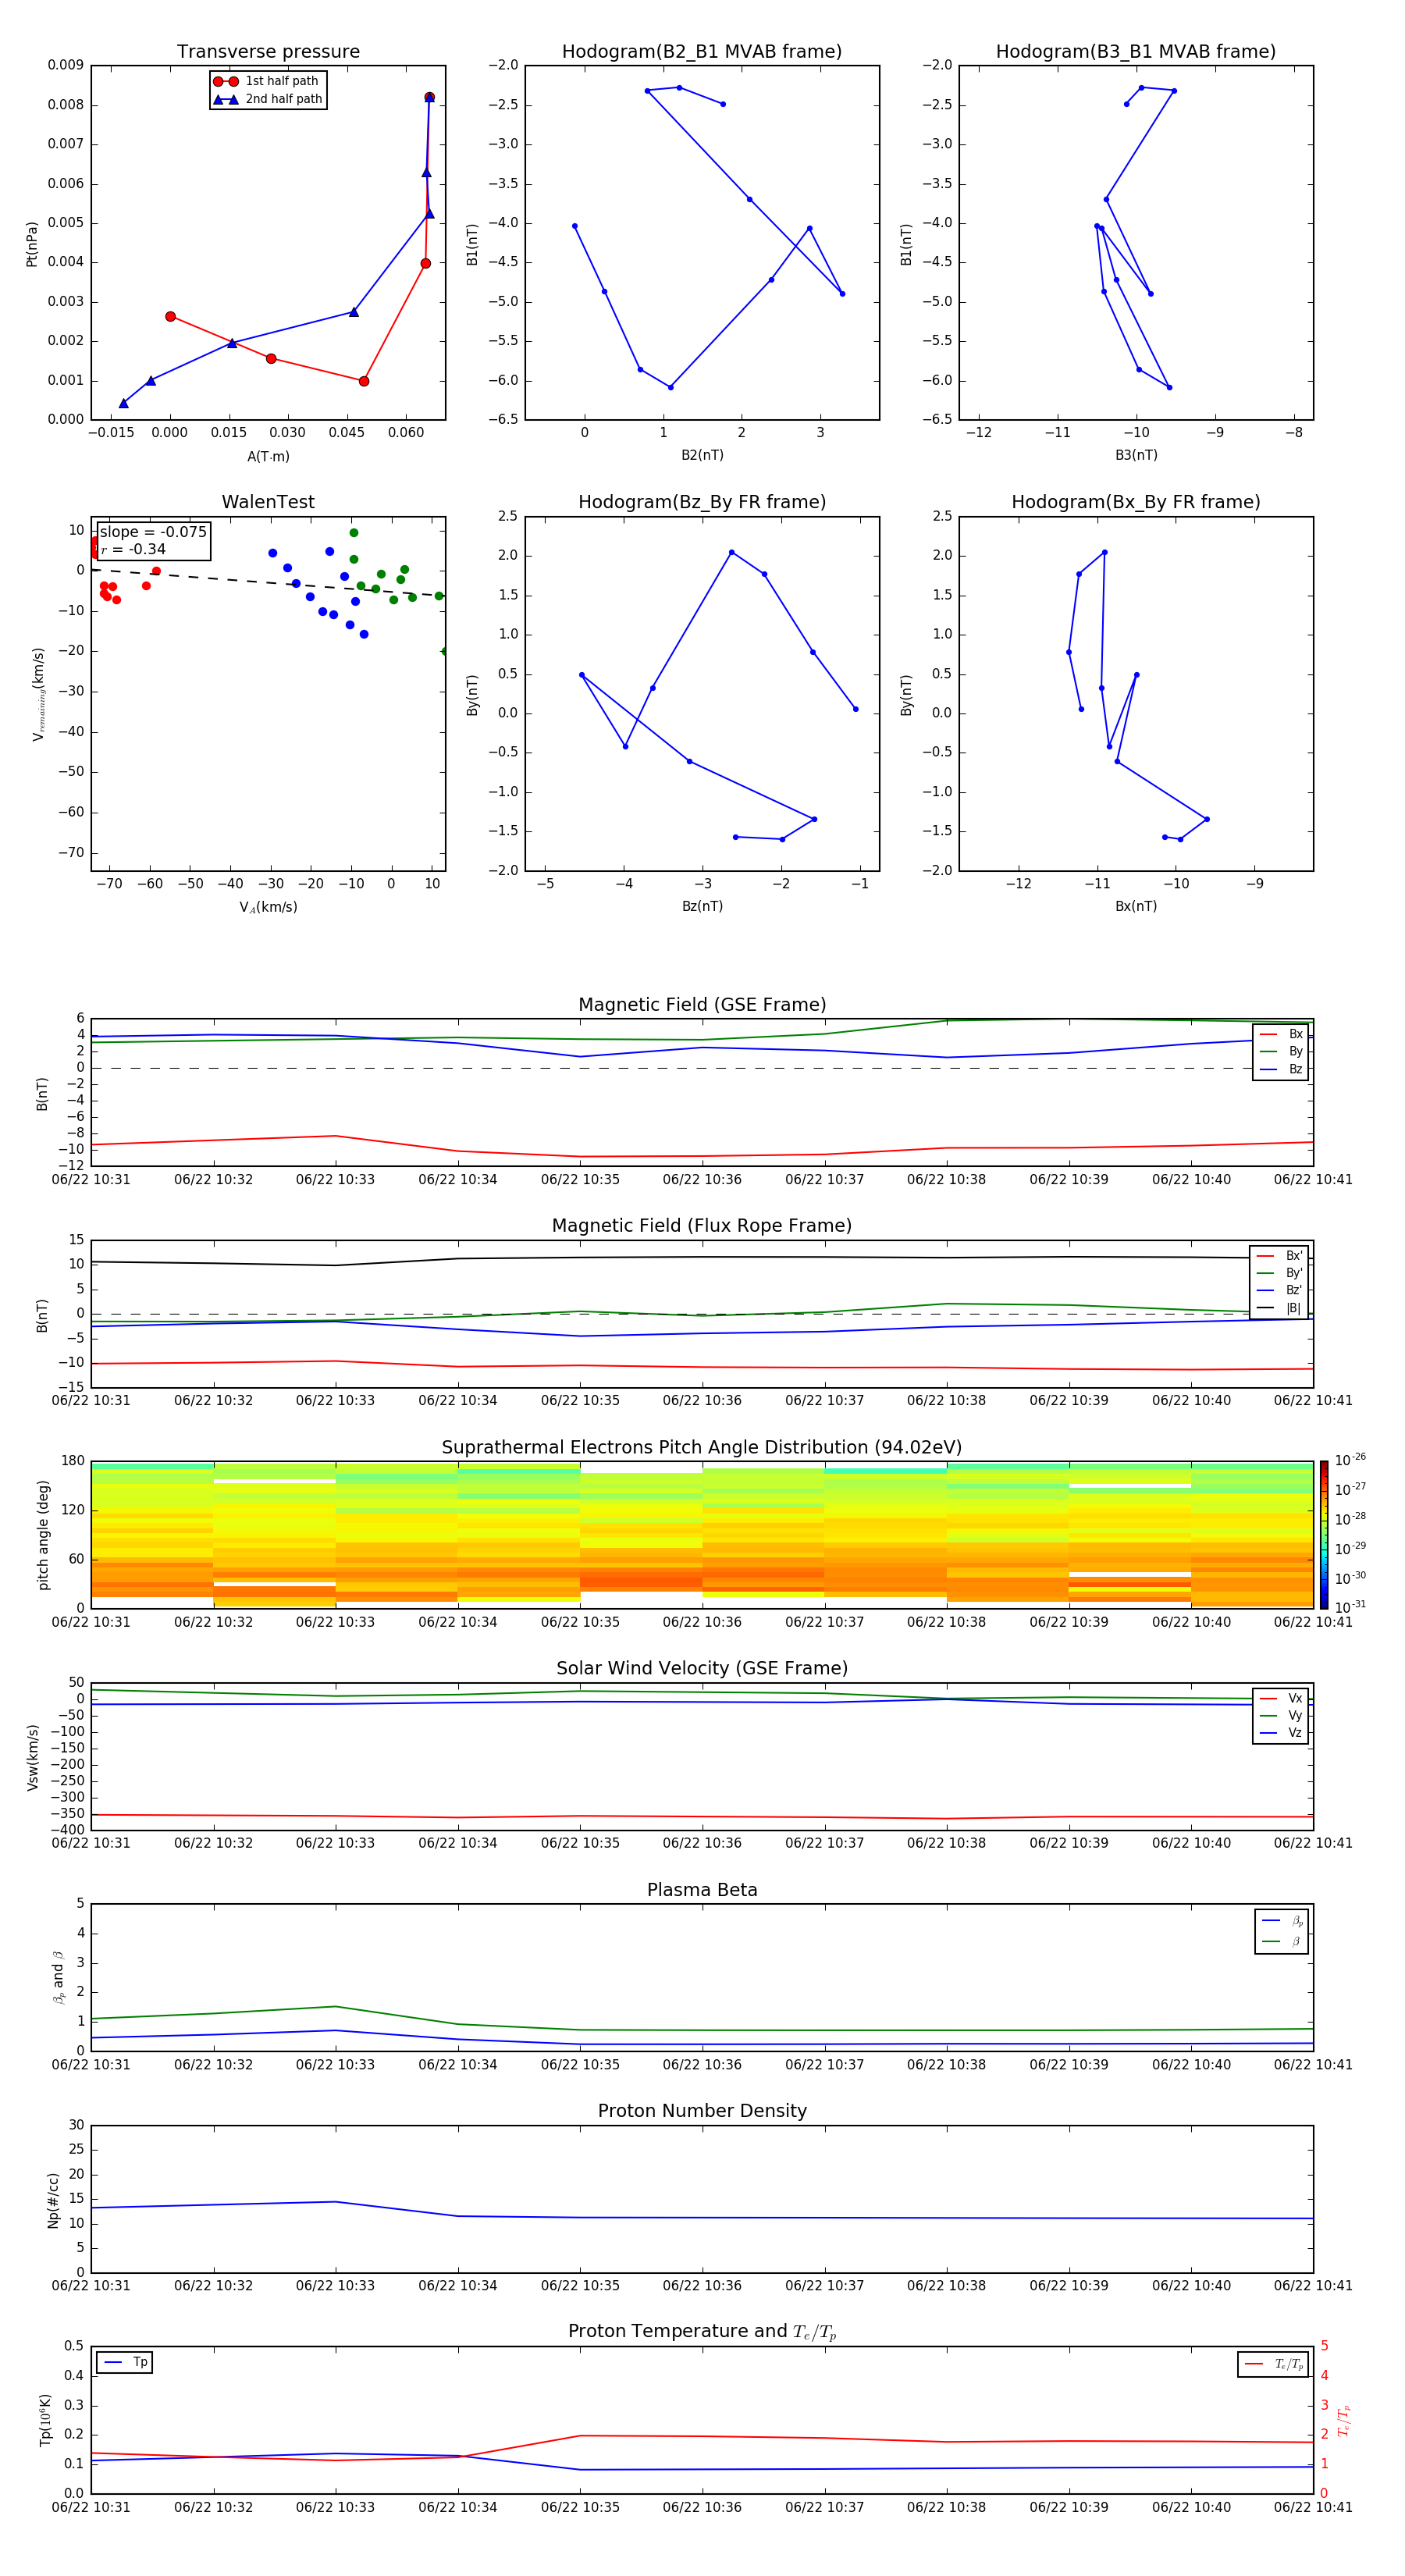Click the 'slope = -0.075' annotation
1405x2576 pixels.
click(153, 532)
